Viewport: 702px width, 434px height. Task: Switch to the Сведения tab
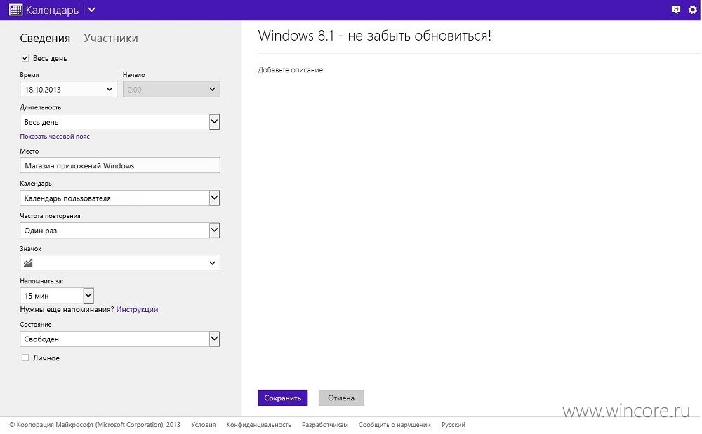45,39
